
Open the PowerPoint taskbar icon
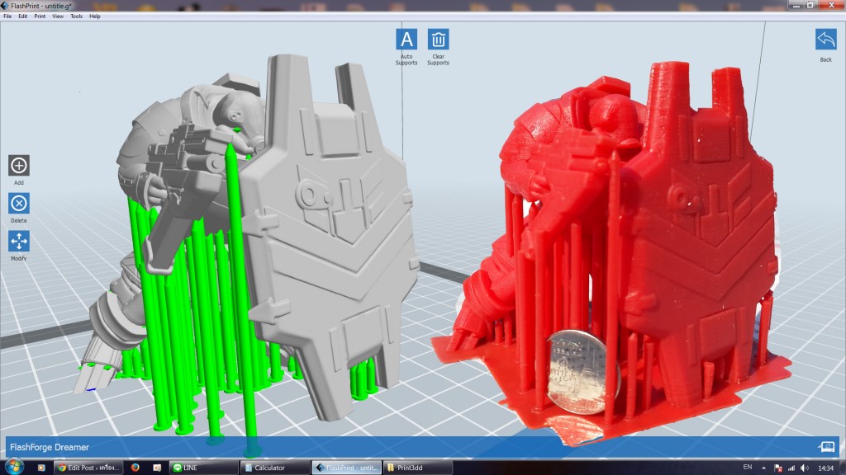pyautogui.click(x=157, y=468)
